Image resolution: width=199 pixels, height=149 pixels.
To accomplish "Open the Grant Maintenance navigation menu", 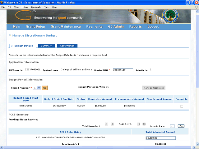I will pyautogui.click(x=66, y=27).
